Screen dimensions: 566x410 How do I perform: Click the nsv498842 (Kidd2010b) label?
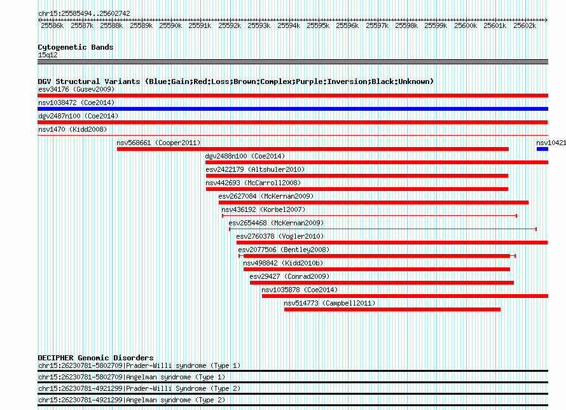click(284, 263)
